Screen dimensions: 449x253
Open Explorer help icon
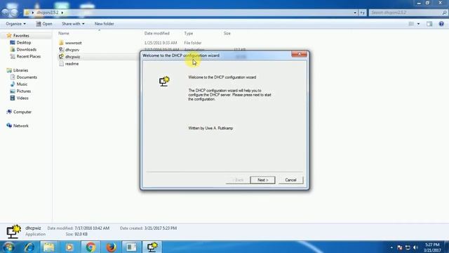[441, 24]
